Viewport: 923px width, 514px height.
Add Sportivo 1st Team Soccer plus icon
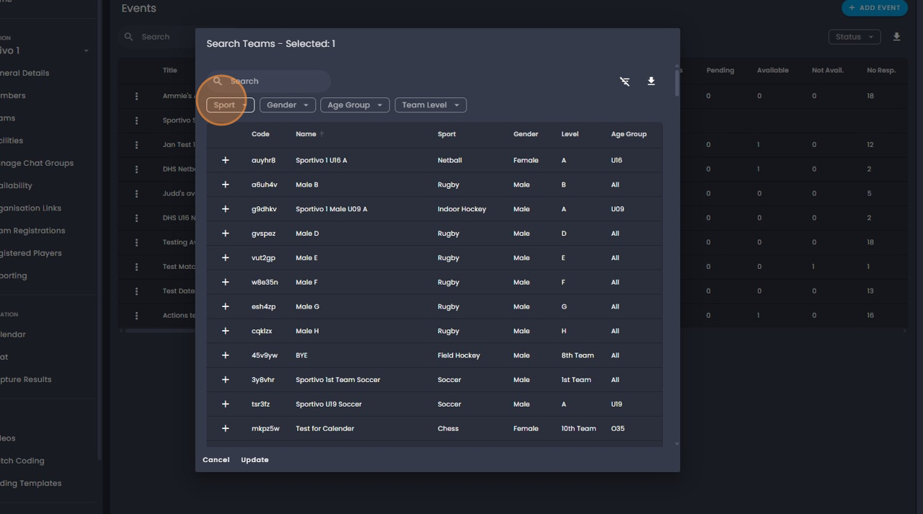[225, 380]
